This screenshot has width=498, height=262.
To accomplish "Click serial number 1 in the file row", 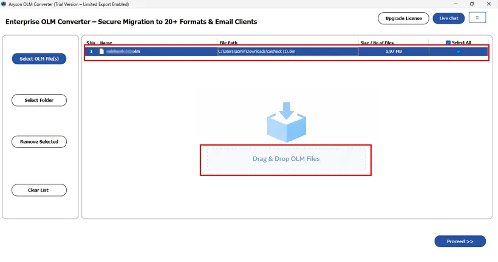I will 91,52.
